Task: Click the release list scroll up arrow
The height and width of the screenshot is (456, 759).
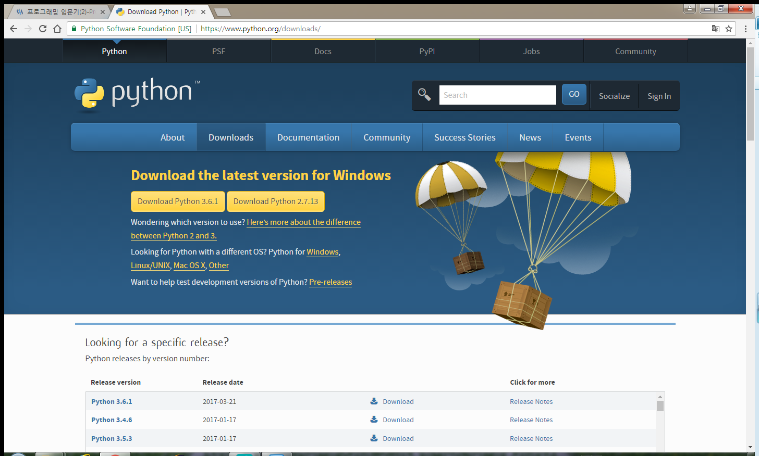Action: (660, 397)
